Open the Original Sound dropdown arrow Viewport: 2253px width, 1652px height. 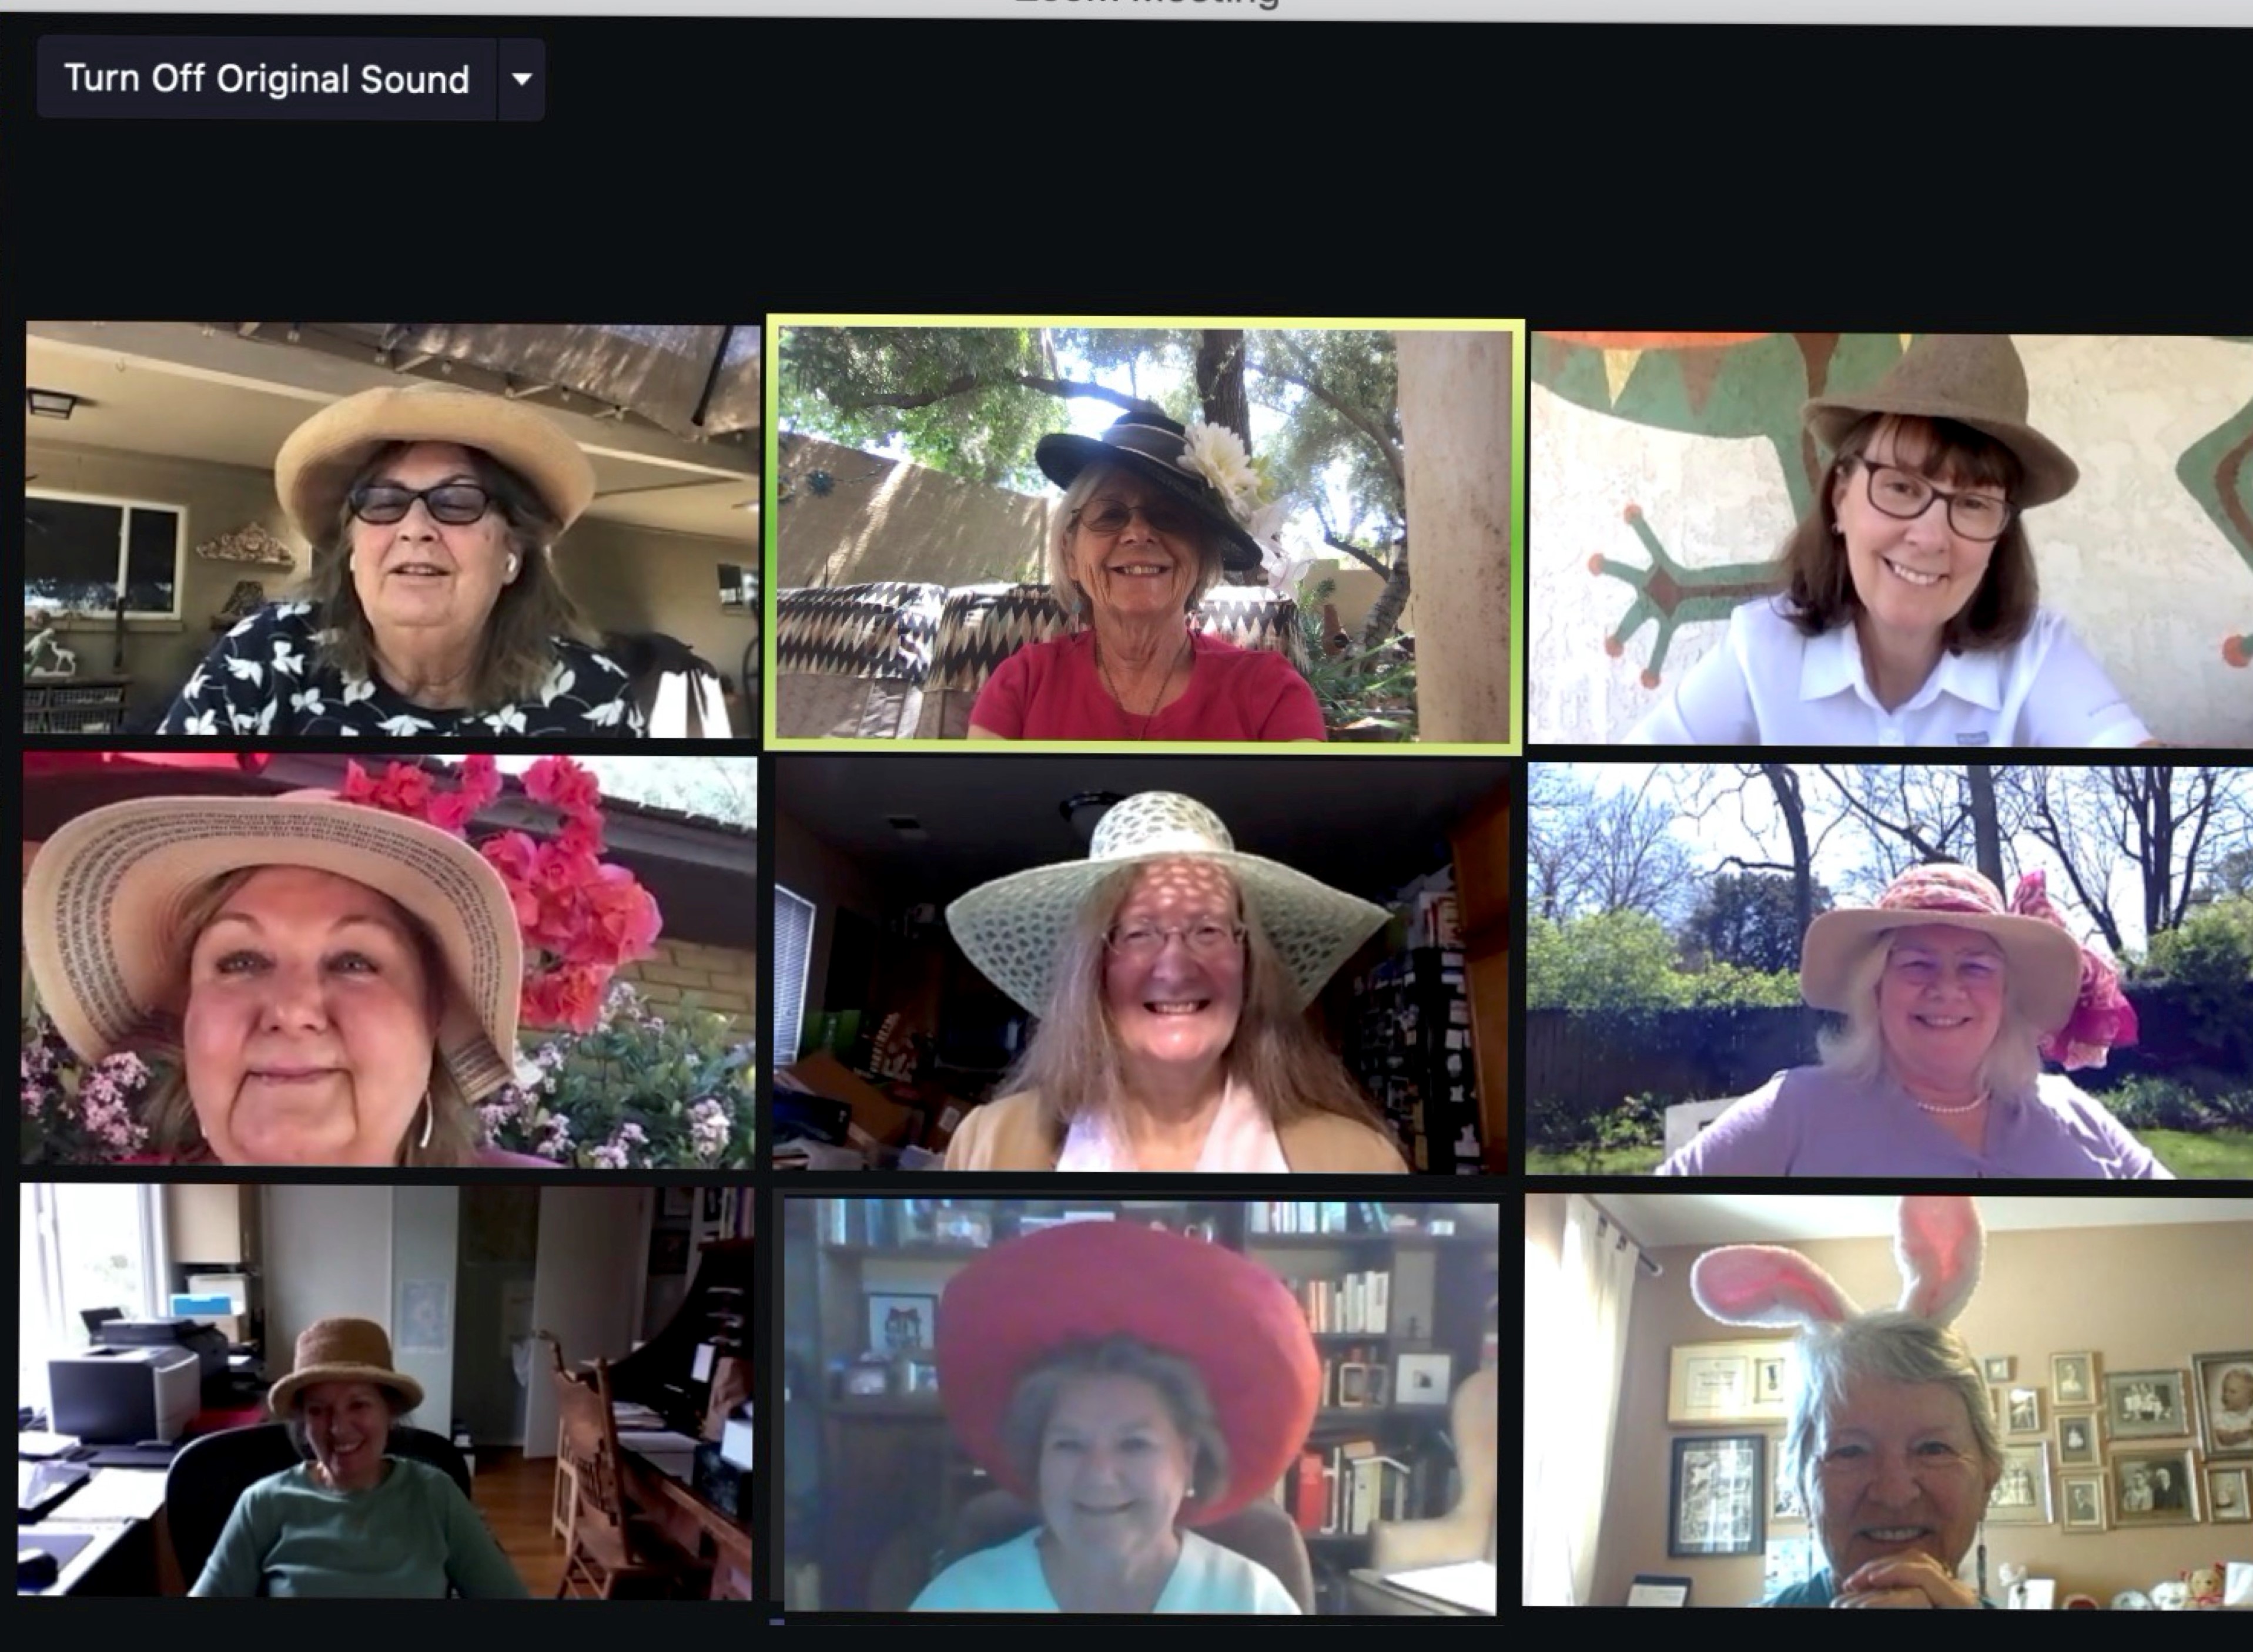[x=521, y=79]
